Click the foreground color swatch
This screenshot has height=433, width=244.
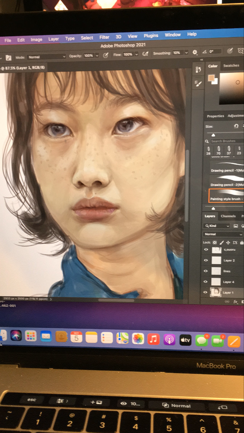(211, 78)
